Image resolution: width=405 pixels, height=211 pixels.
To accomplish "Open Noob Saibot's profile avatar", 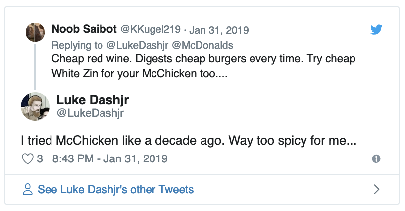I will pyautogui.click(x=35, y=32).
